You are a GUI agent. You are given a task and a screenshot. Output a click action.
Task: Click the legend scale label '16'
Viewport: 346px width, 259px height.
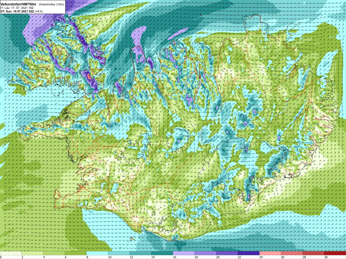click(x=174, y=257)
